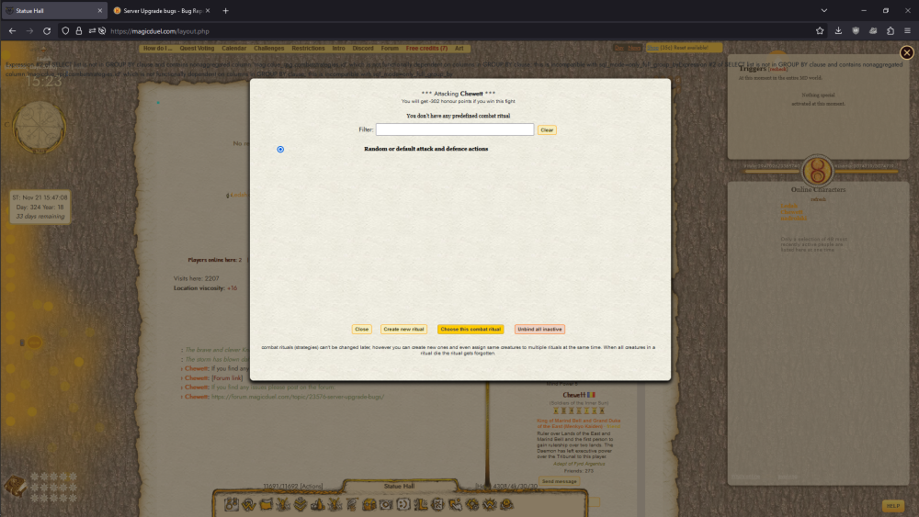The width and height of the screenshot is (919, 517).
Task: Switch to the Server Upgrade bugs tab
Action: point(156,10)
